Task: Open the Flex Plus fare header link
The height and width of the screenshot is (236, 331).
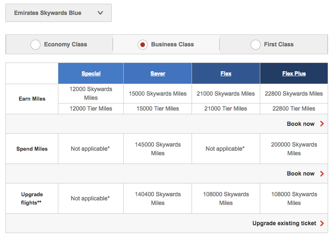Action: [x=294, y=74]
